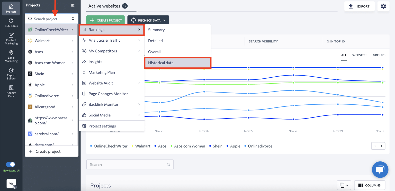This screenshot has height=191, width=395.
Task: Open the Website Audit menu entry icon
Action: pos(84,83)
